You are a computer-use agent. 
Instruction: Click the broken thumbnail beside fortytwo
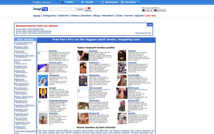(43, 56)
